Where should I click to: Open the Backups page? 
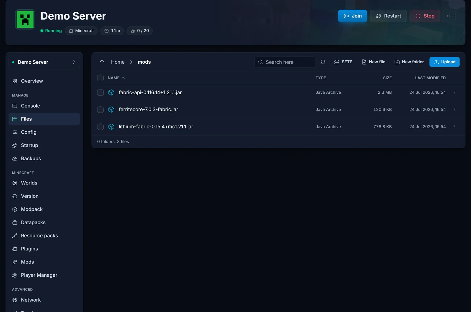[x=44, y=159]
